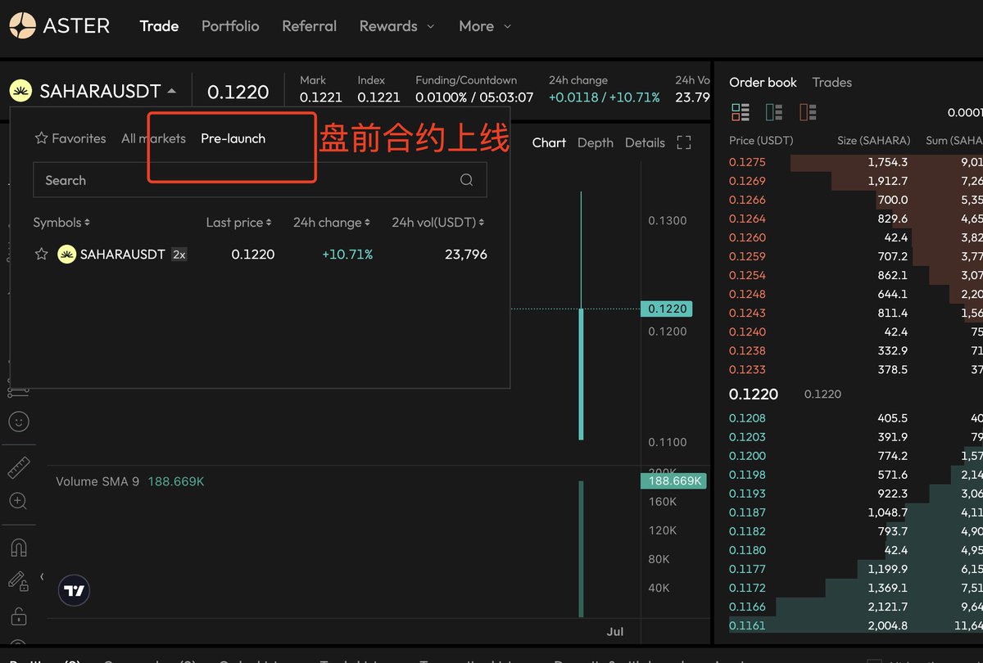Viewport: 983px width, 663px height.
Task: Show asks only order book layout icon
Action: click(808, 111)
